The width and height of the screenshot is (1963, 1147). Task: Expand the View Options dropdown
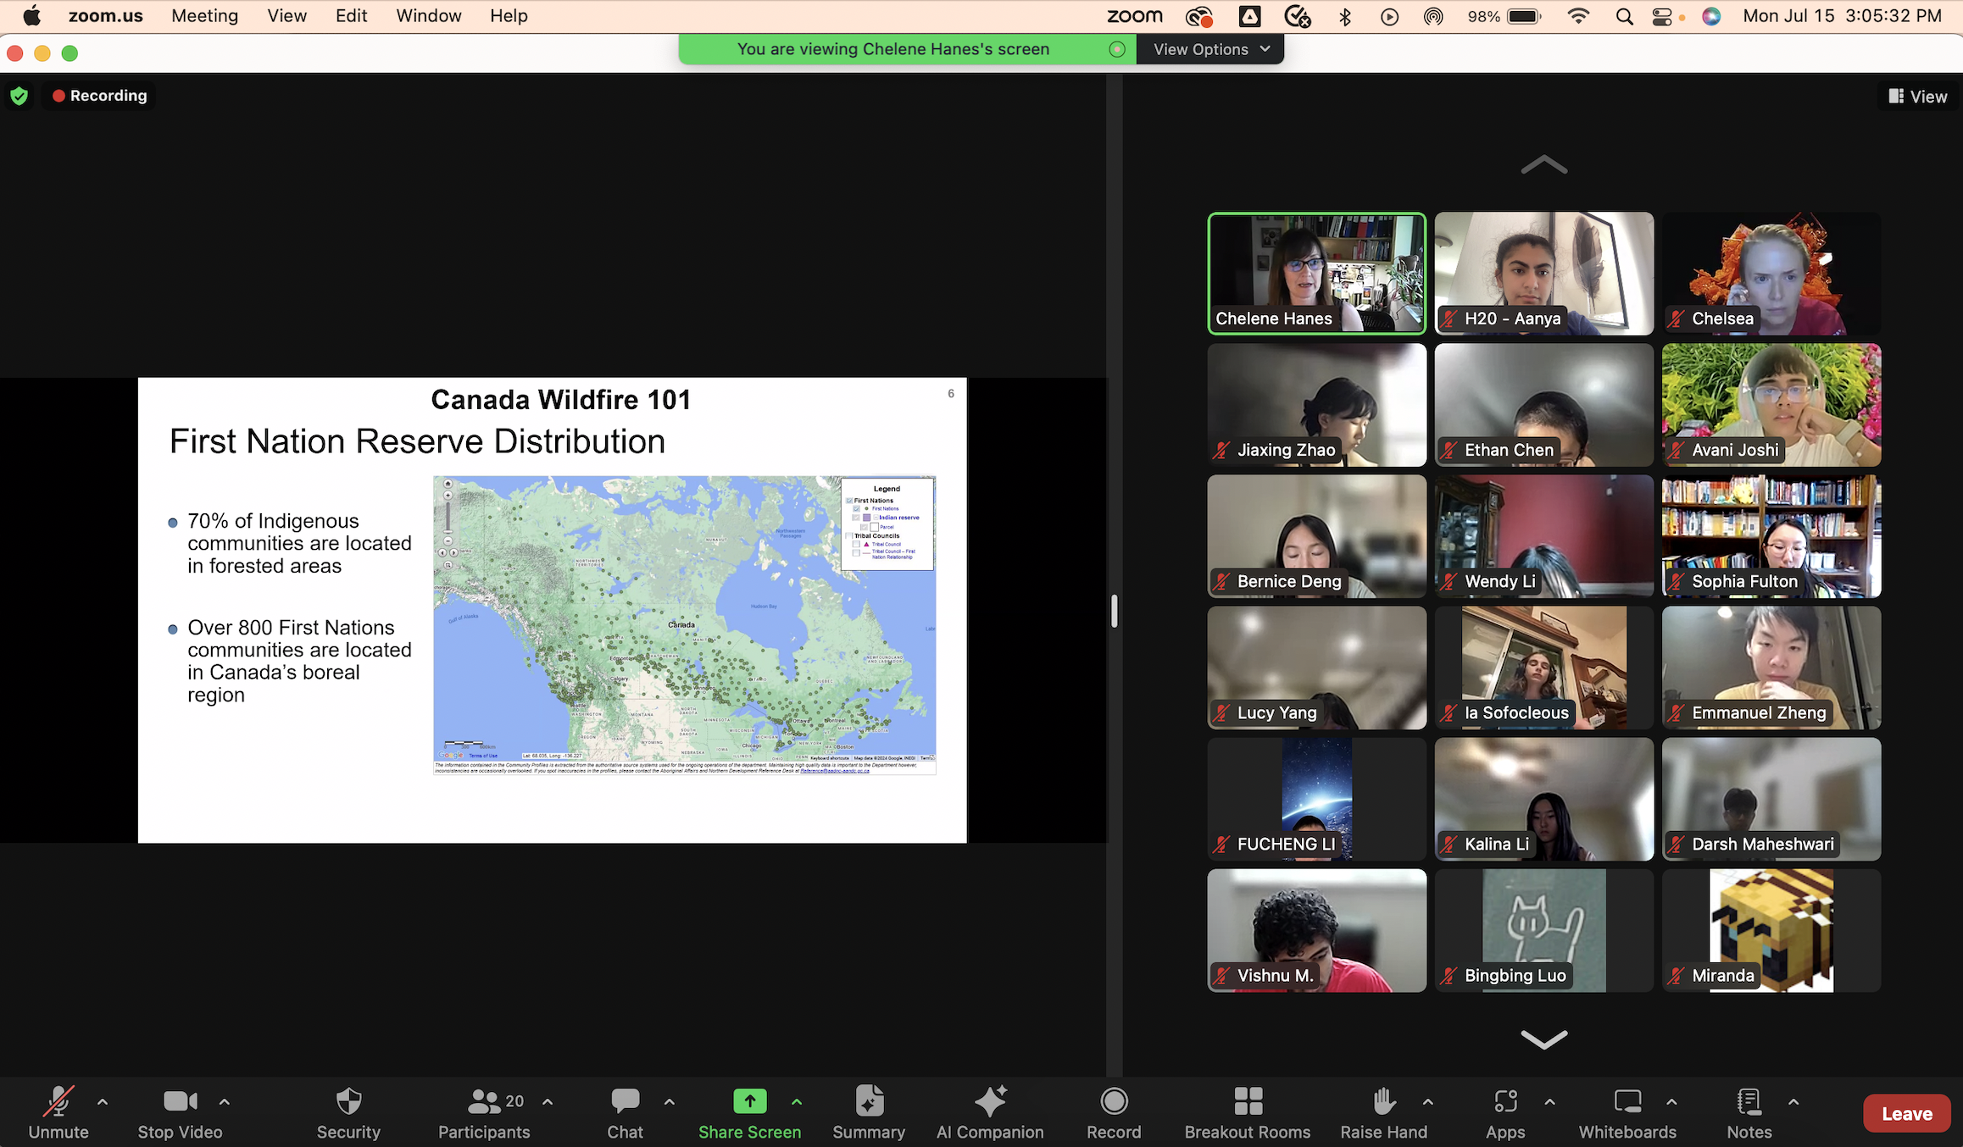pos(1210,49)
